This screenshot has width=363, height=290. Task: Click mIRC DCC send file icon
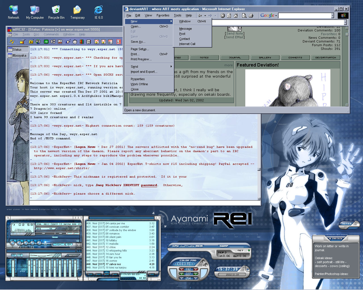pos(97,42)
